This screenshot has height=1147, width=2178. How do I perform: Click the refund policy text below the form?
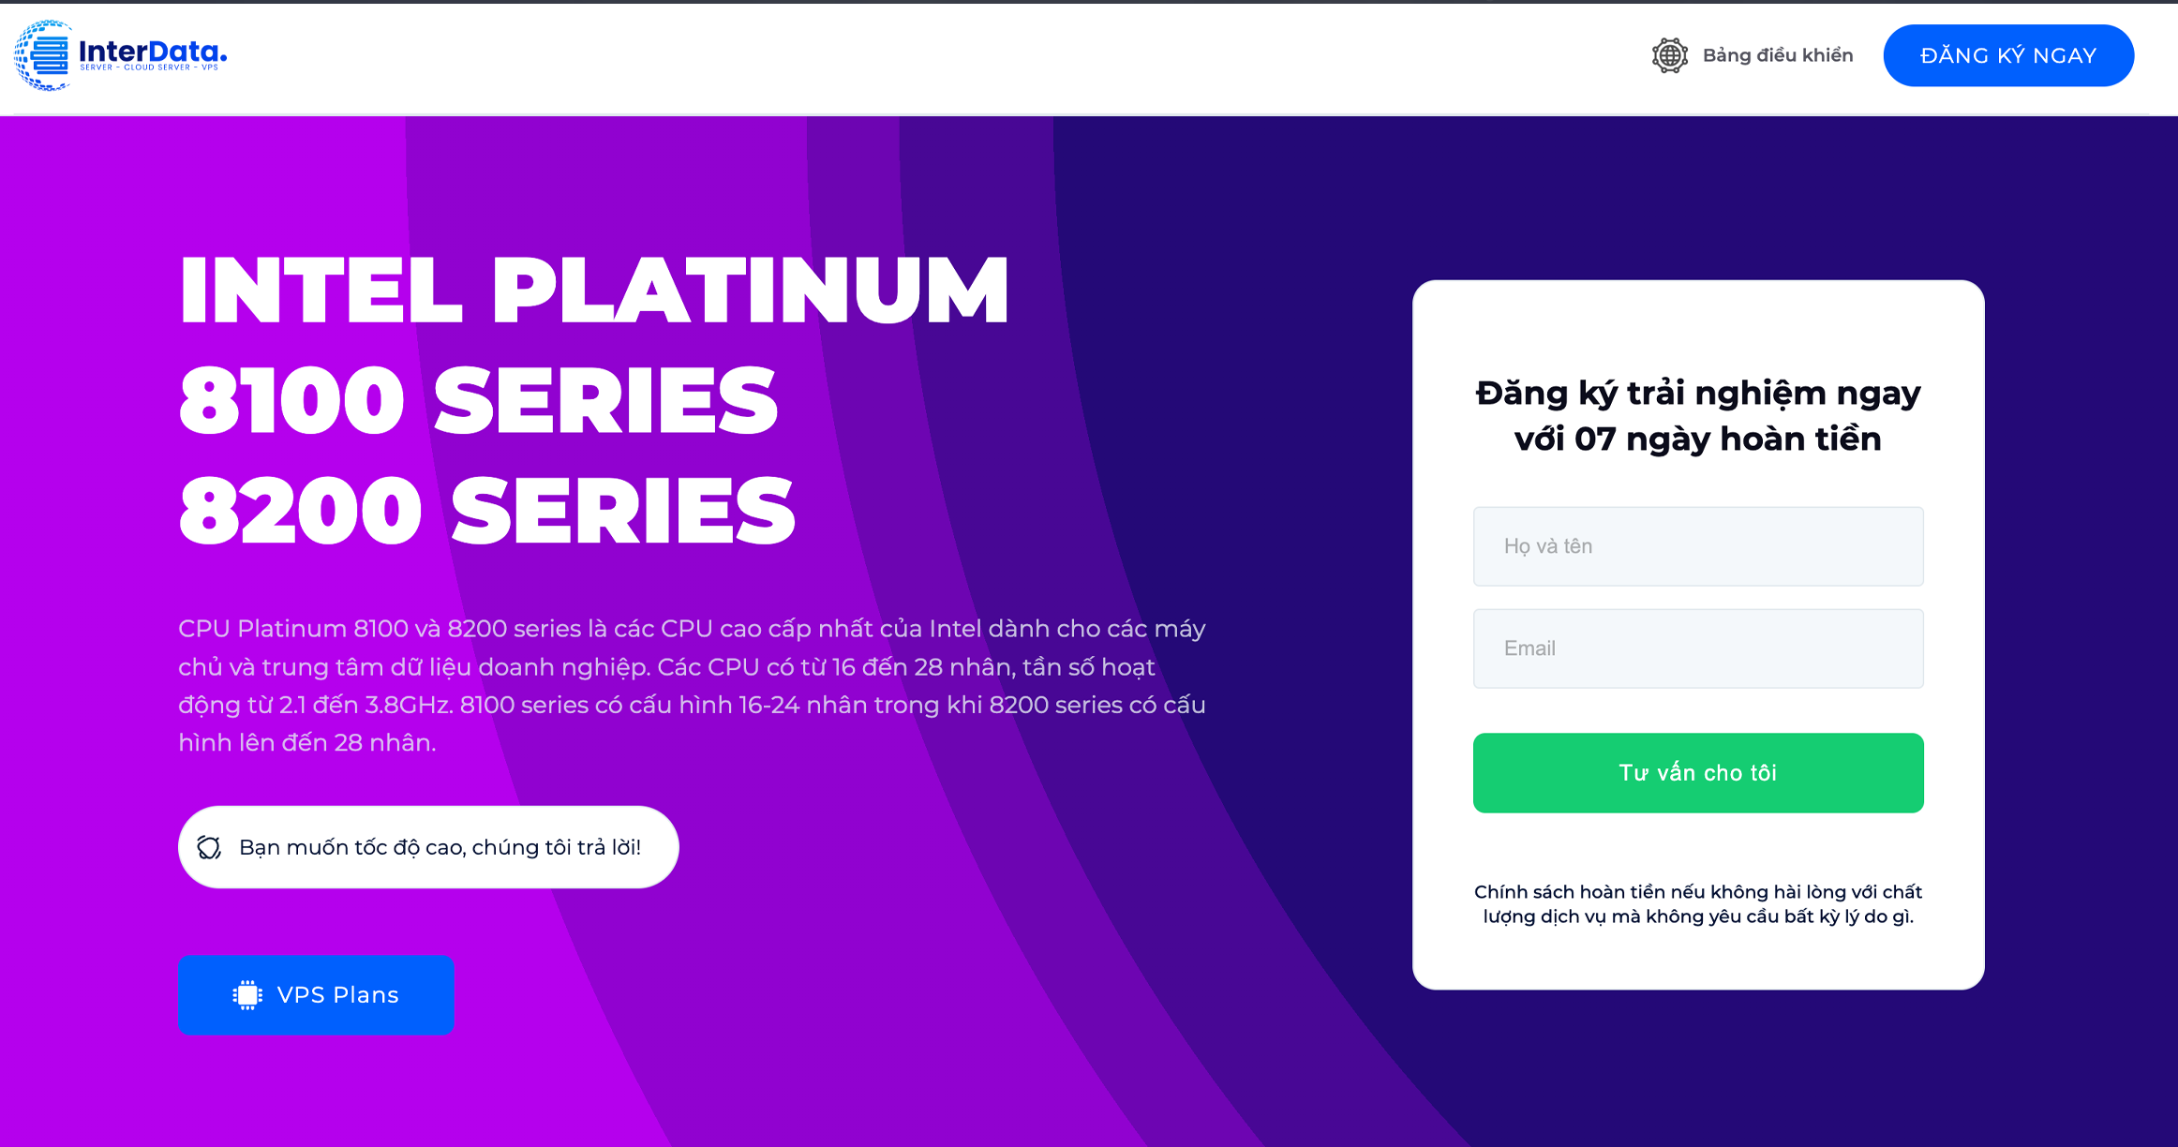tap(1698, 903)
